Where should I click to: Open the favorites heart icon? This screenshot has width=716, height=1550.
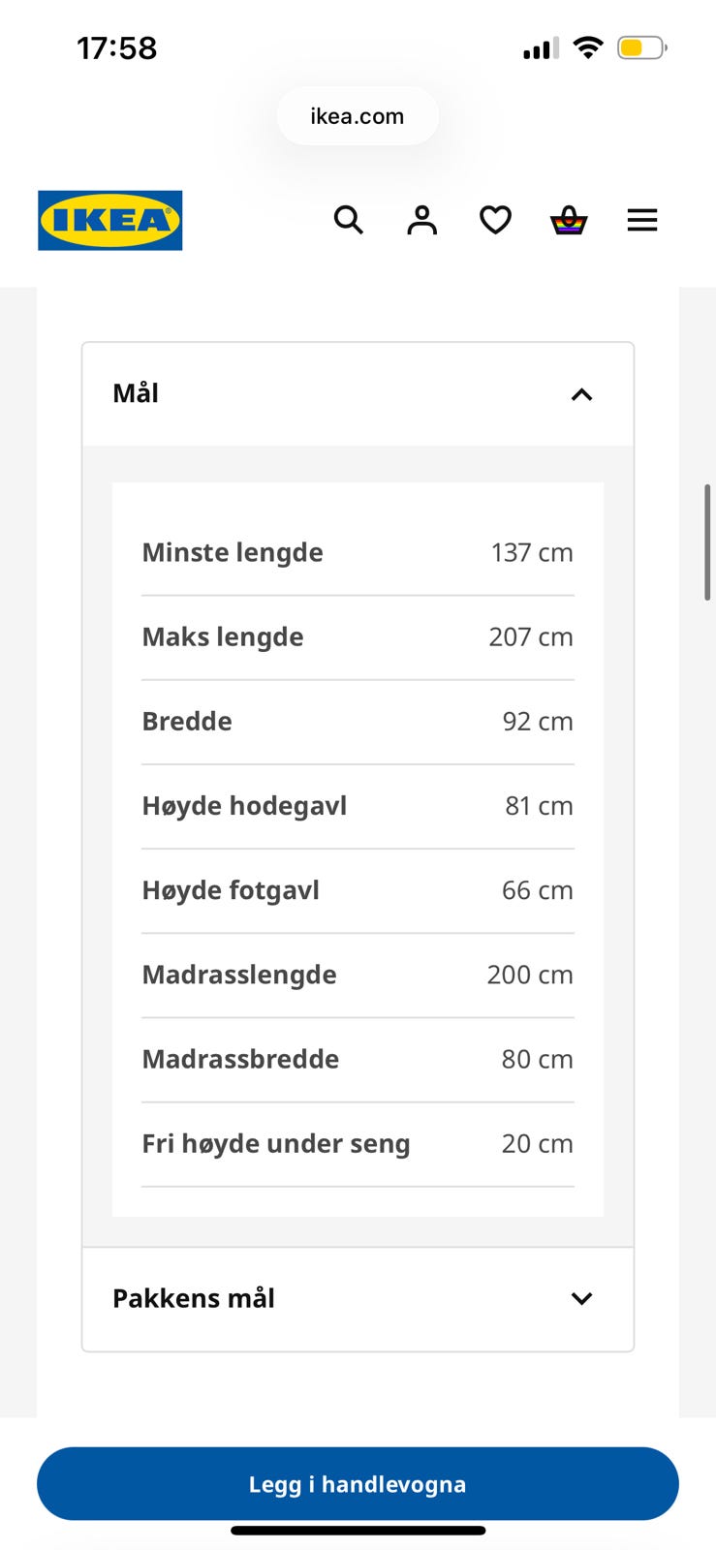coord(495,221)
